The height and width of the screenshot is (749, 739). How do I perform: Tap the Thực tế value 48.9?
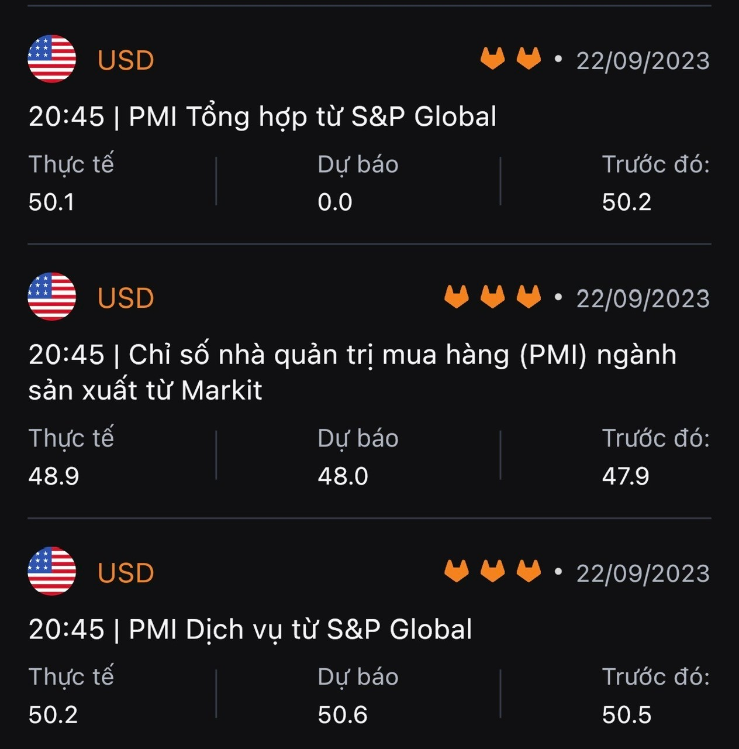[x=54, y=476]
